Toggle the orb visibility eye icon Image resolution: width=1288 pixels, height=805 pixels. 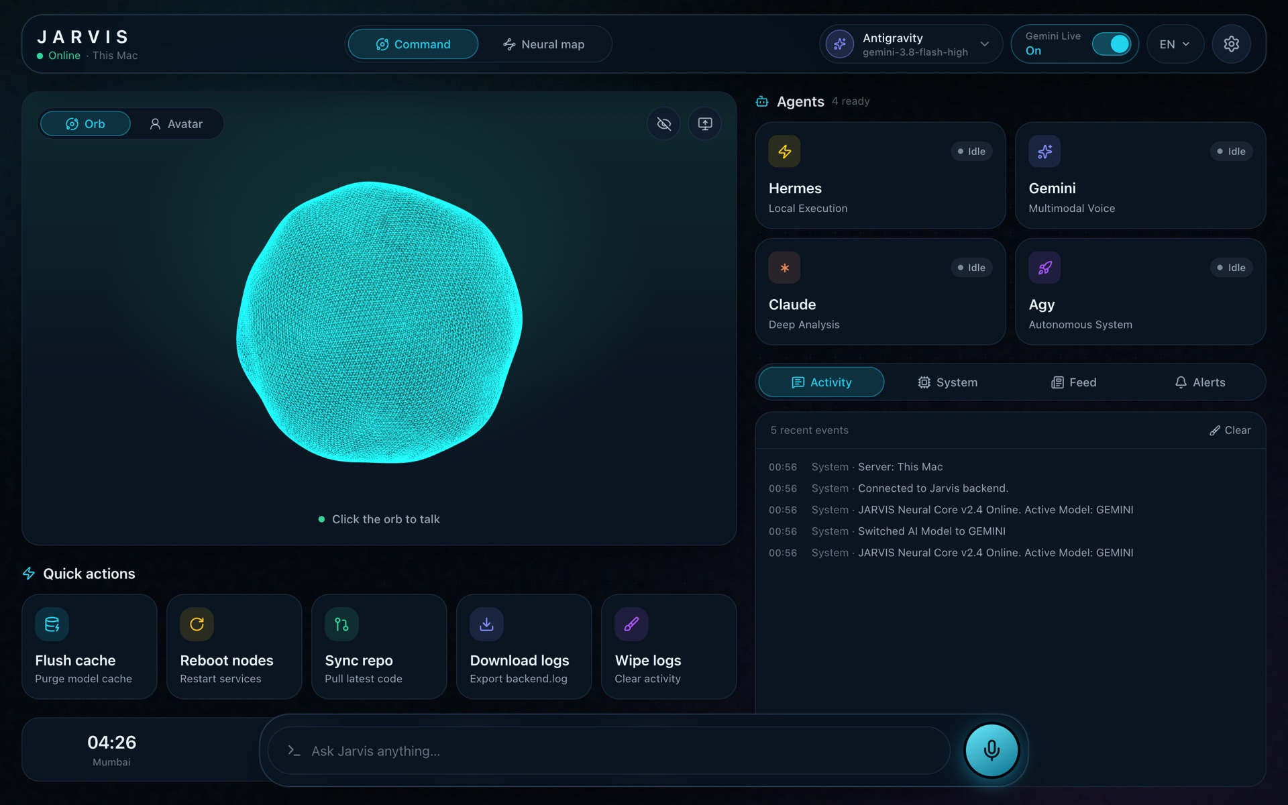click(664, 123)
